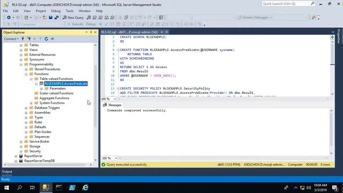
Task: Click the Object Explorer vertical scrollbar
Action: (95, 96)
